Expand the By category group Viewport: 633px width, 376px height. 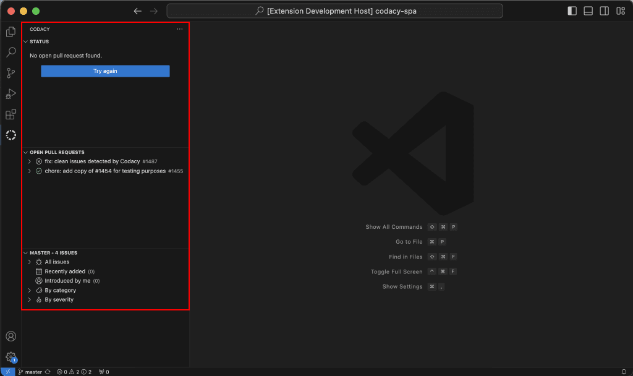30,290
